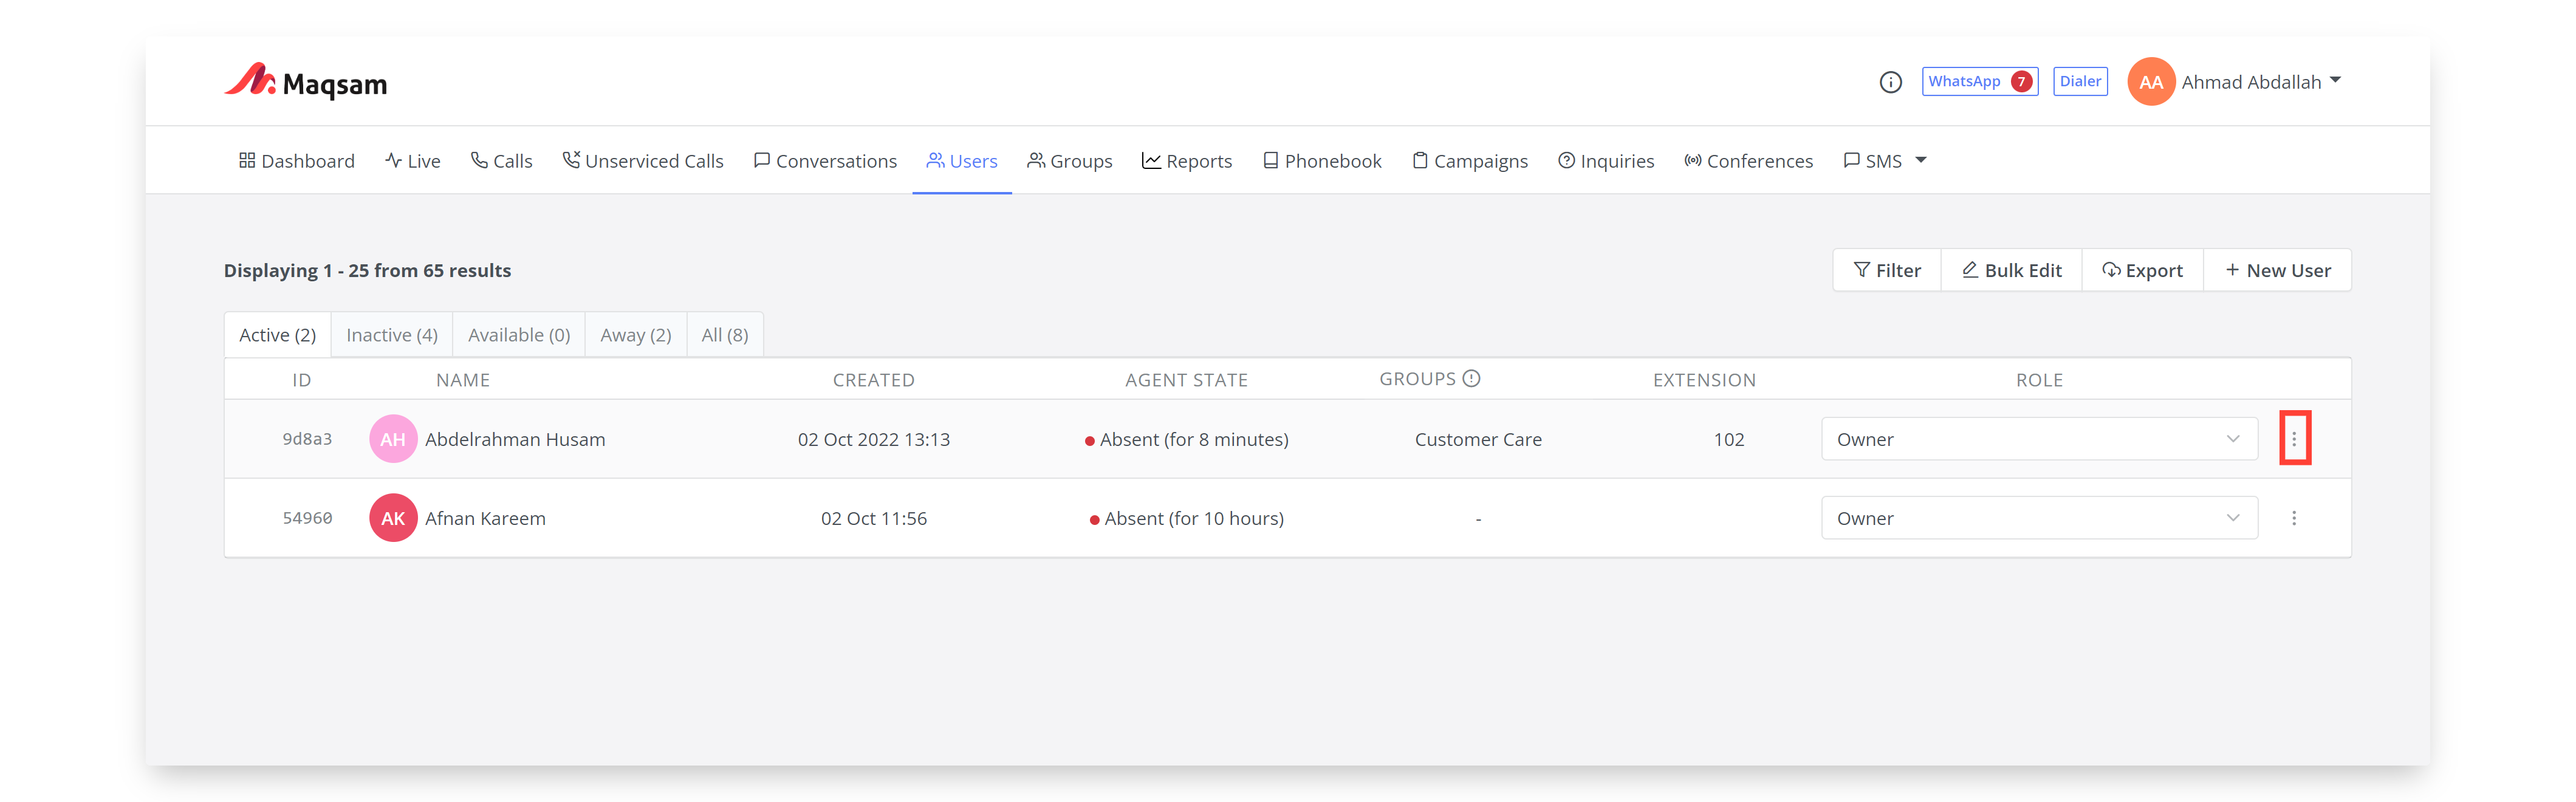
Task: Open the Live tab
Action: (412, 161)
